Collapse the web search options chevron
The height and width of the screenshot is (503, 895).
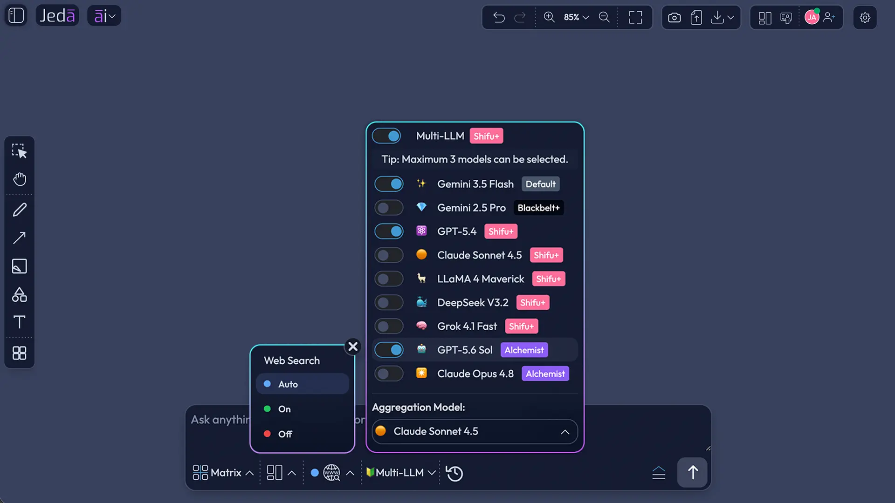[350, 473]
